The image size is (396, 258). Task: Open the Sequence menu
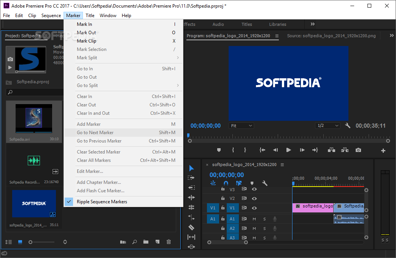click(51, 15)
